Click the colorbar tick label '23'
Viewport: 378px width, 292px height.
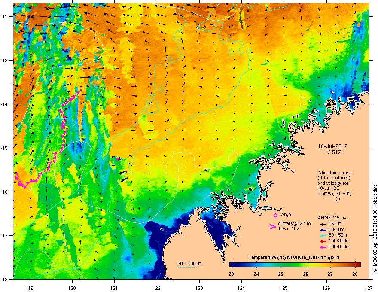click(232, 274)
